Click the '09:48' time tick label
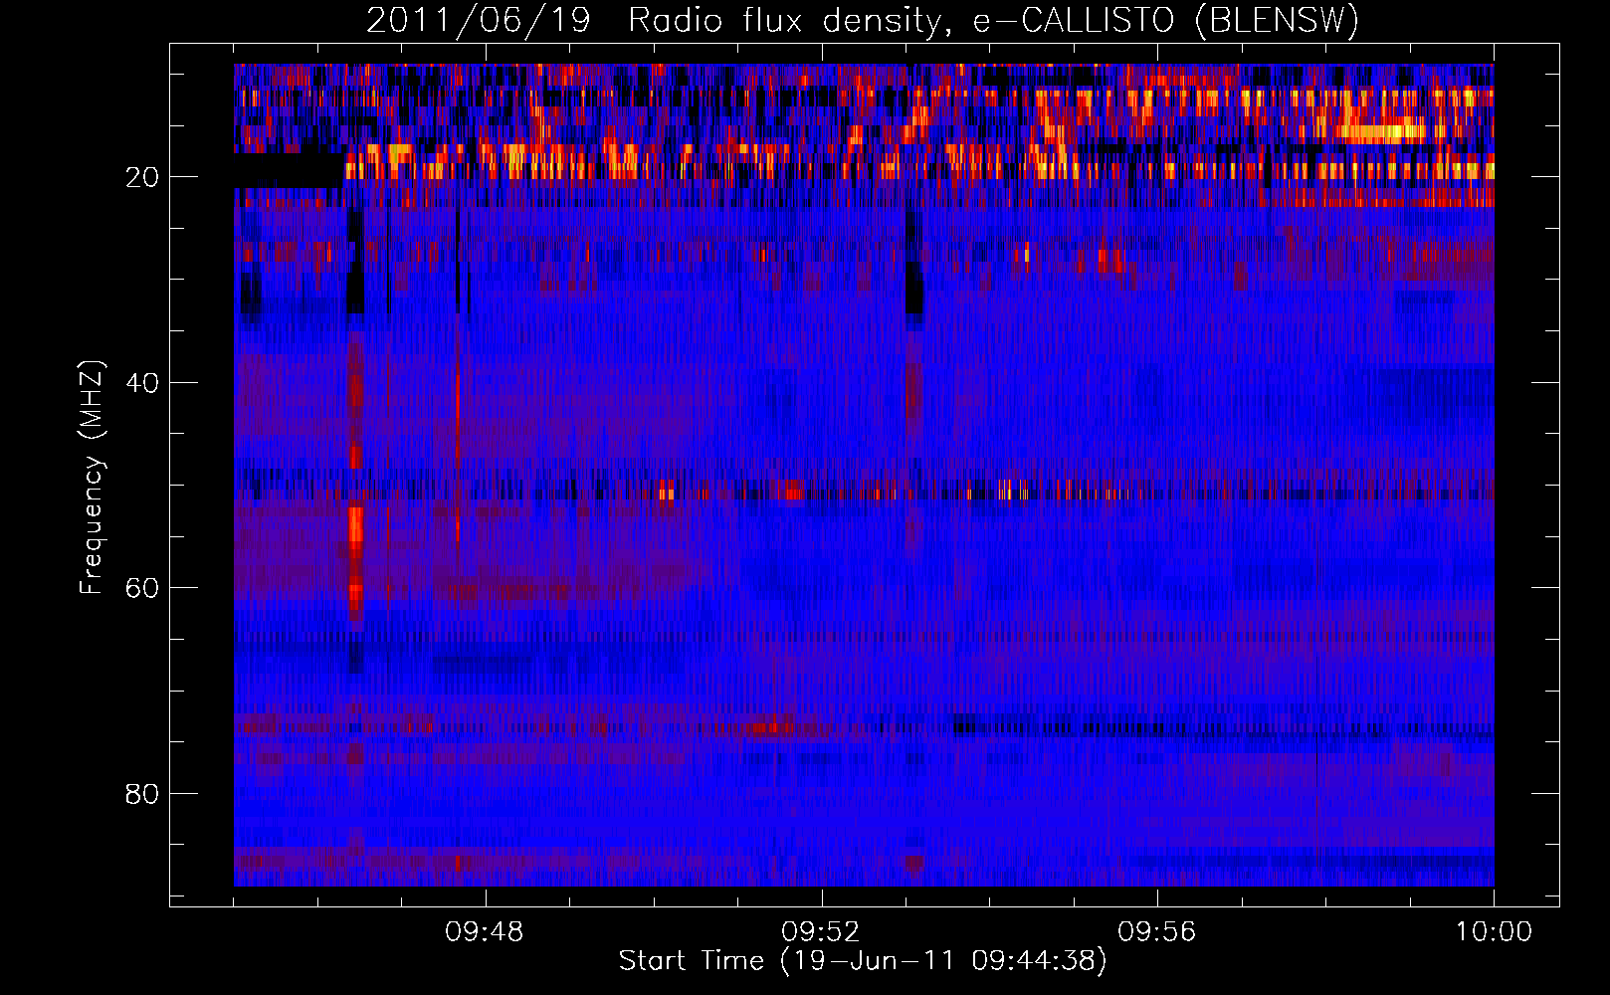Viewport: 1610px width, 995px height. (x=485, y=932)
